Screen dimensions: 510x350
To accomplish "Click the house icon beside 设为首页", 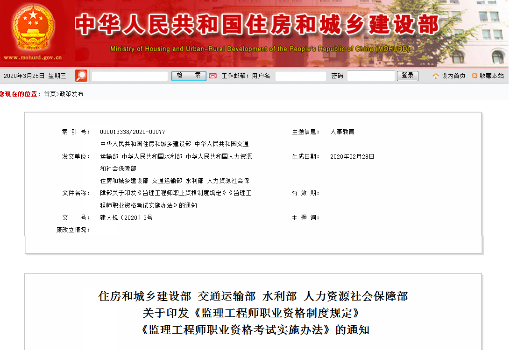I will [436, 76].
